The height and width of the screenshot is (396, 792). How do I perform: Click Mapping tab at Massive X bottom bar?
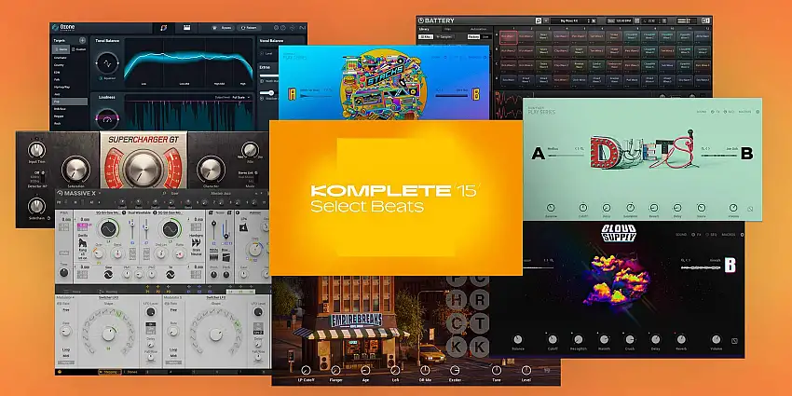point(110,372)
